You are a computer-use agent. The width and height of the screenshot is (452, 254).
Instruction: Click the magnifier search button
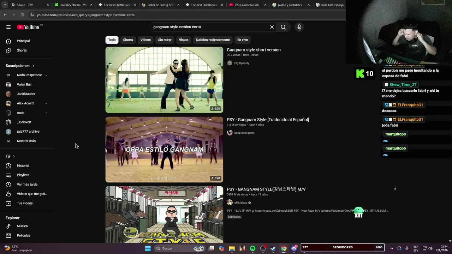[283, 27]
